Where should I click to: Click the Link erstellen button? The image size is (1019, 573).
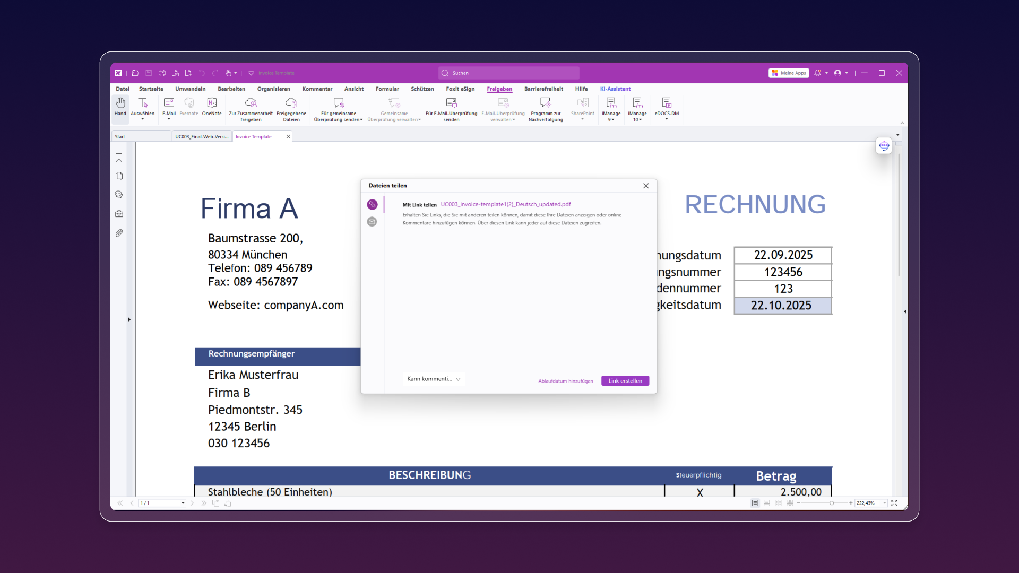point(625,381)
